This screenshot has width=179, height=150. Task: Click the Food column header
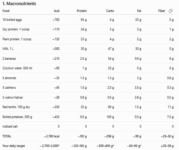6,11
